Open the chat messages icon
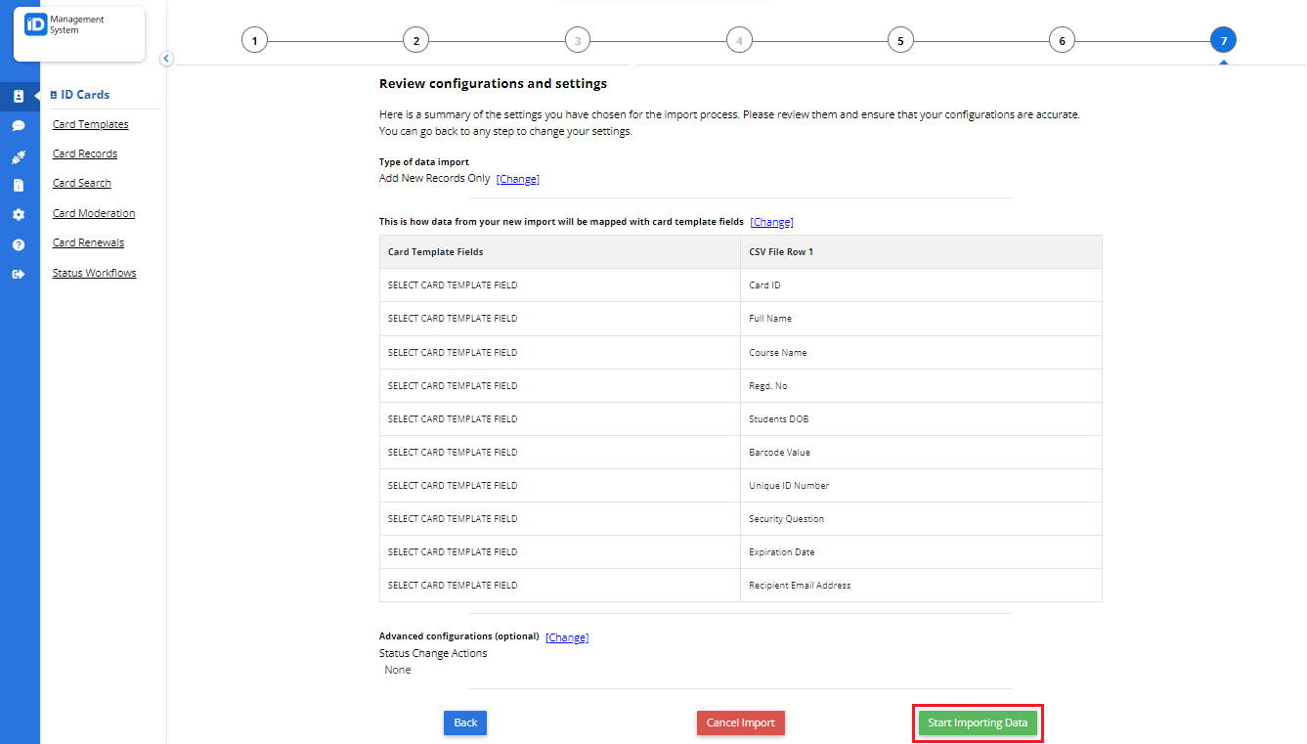 [x=20, y=125]
